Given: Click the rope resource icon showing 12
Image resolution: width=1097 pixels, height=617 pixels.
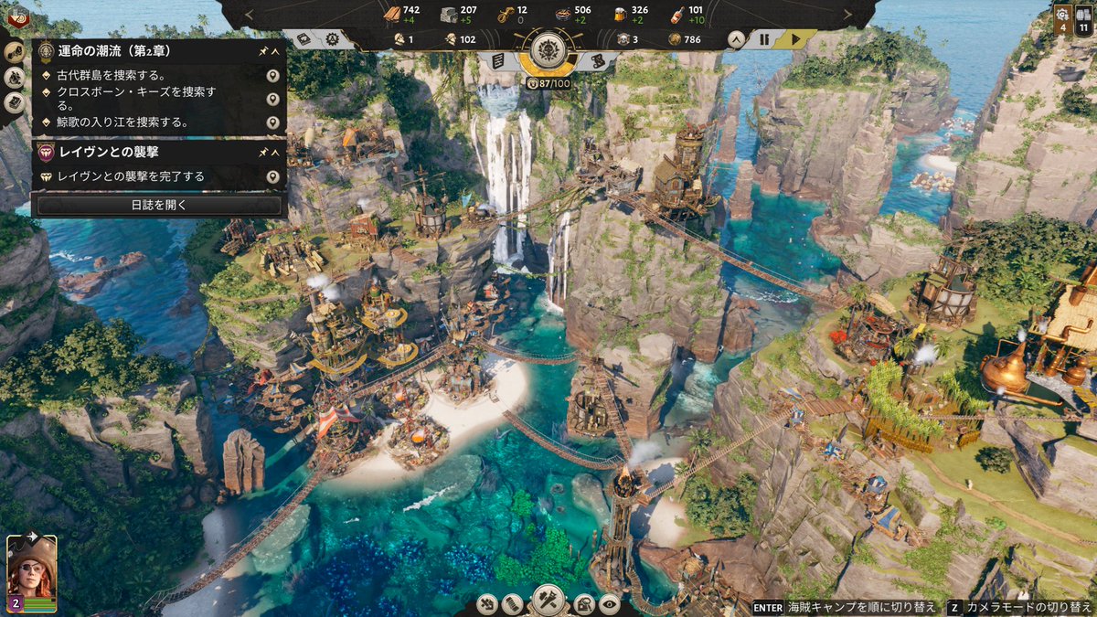Looking at the screenshot, I should pos(505,15).
